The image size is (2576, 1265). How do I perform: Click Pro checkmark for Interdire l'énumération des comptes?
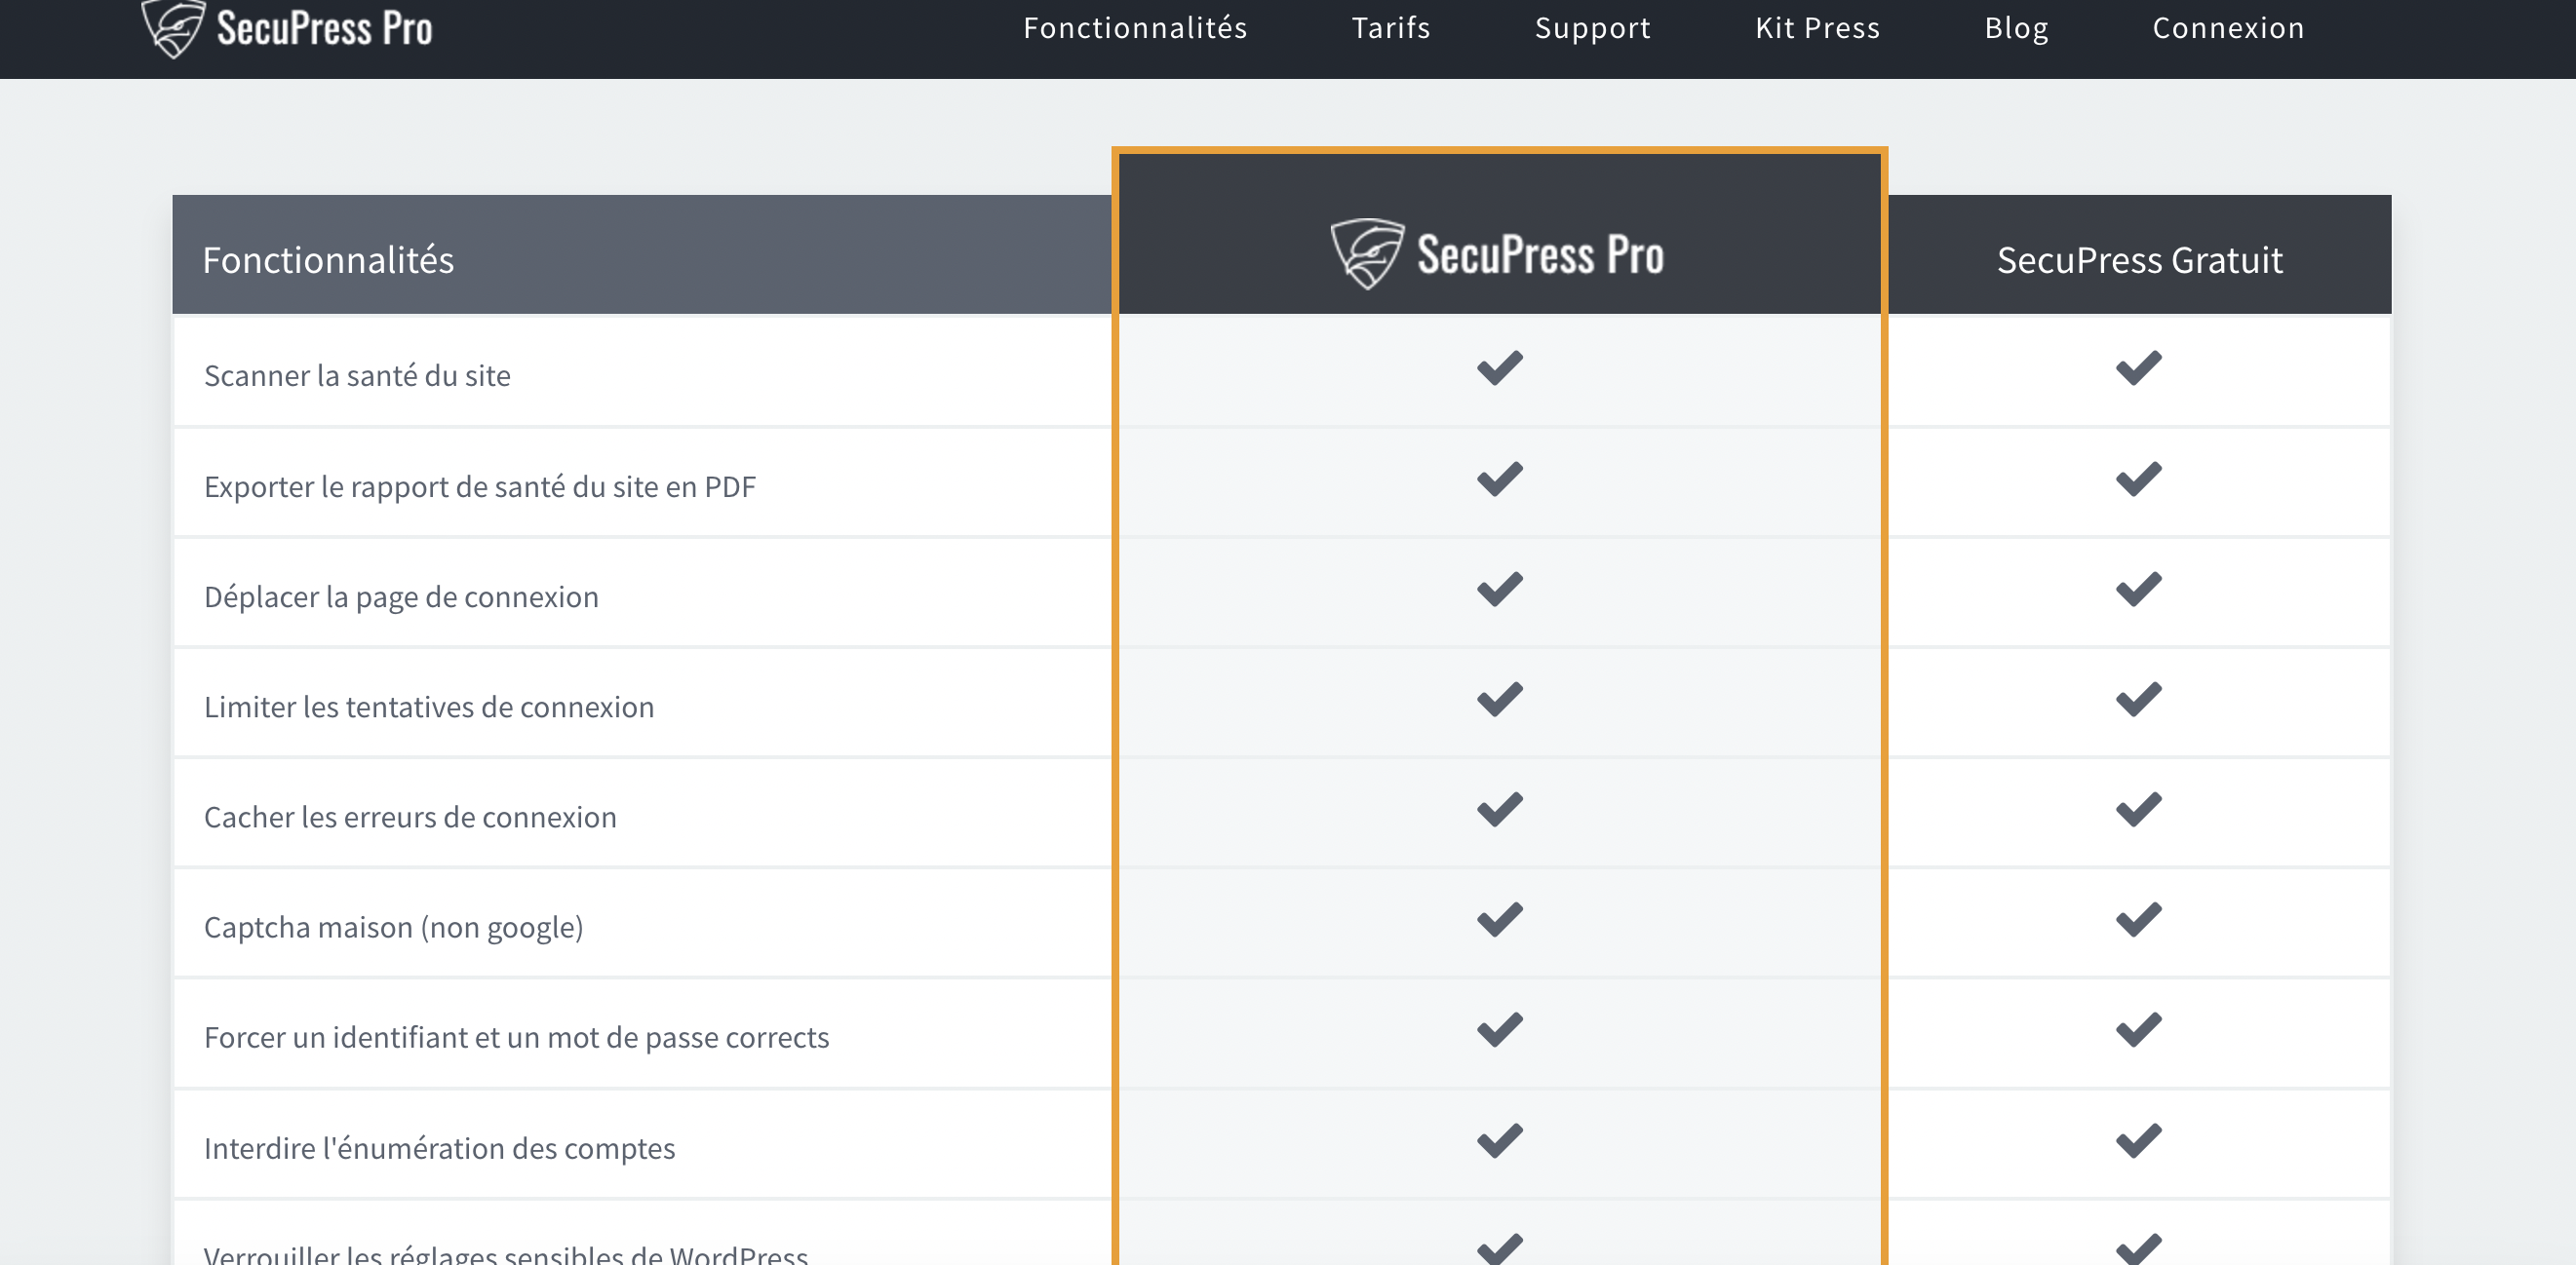coord(1500,1140)
